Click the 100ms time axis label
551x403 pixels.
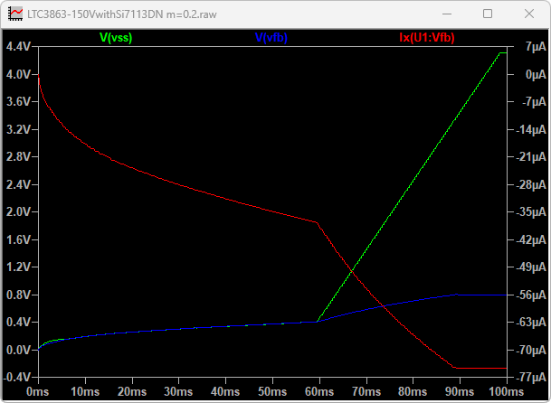507,392
